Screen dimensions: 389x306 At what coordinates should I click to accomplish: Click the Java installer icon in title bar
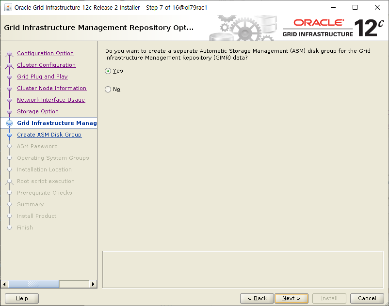pyautogui.click(x=8, y=8)
